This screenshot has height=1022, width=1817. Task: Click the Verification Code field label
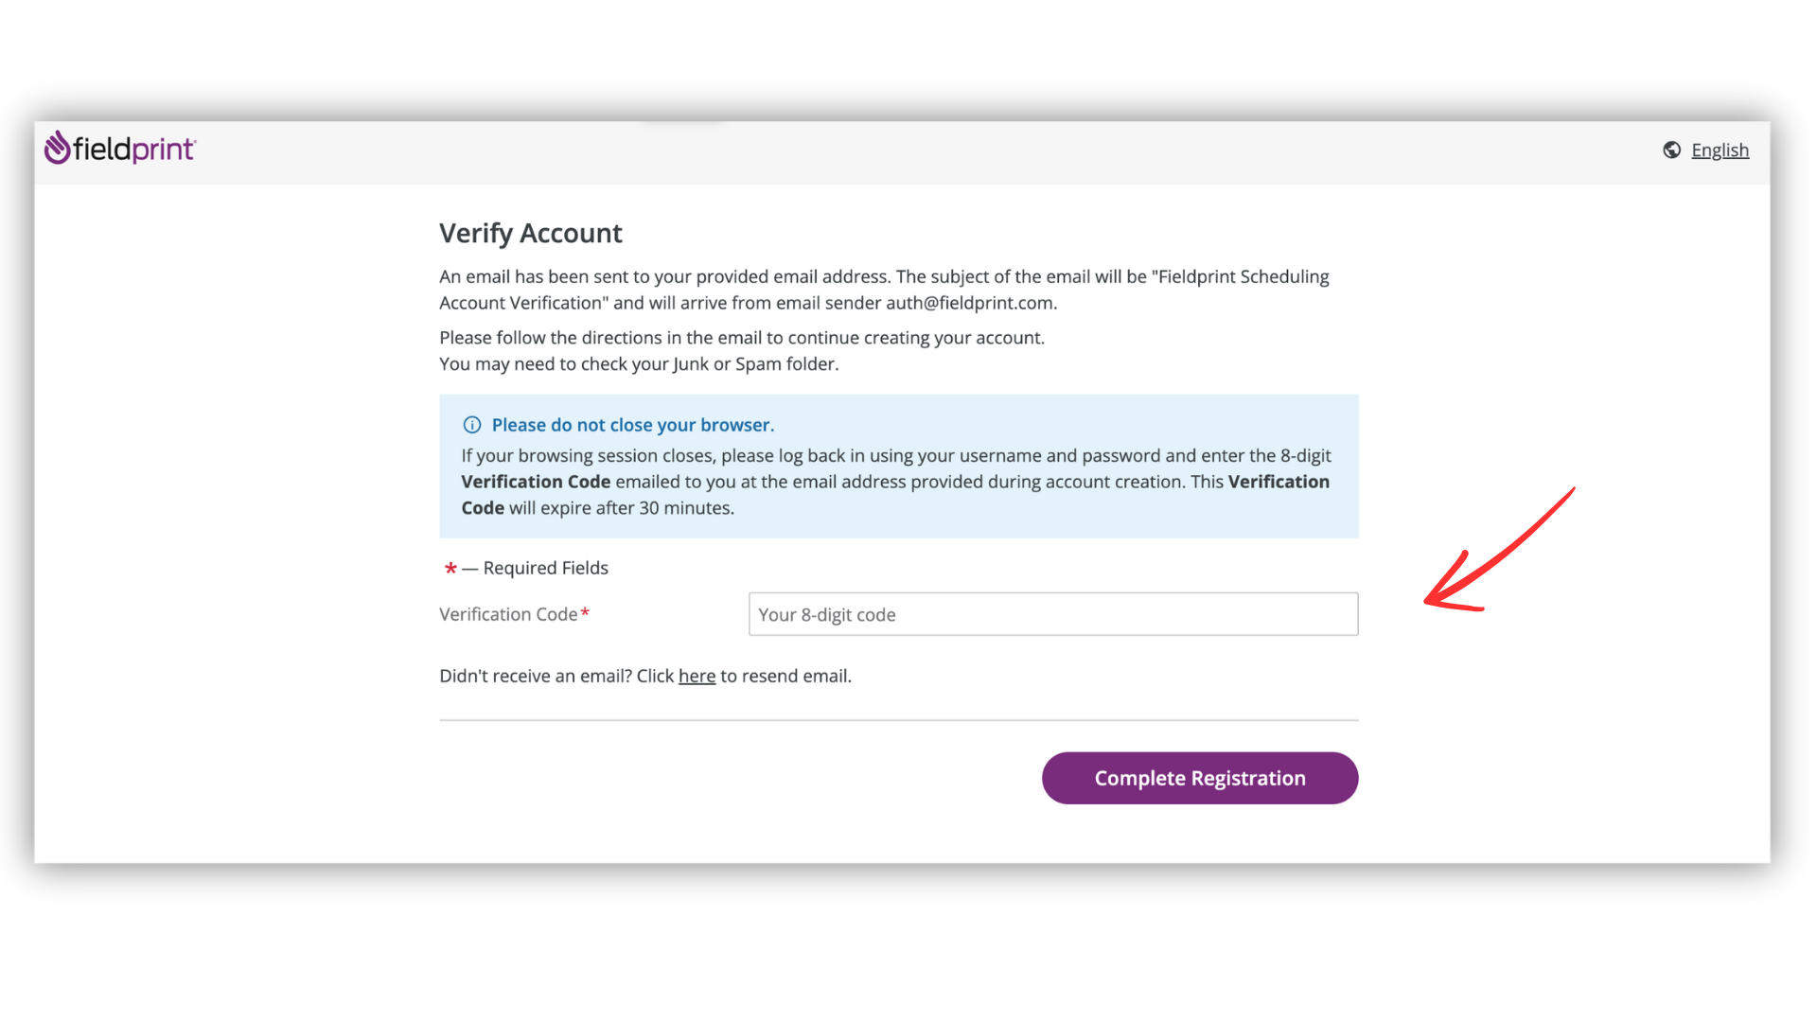(x=508, y=614)
